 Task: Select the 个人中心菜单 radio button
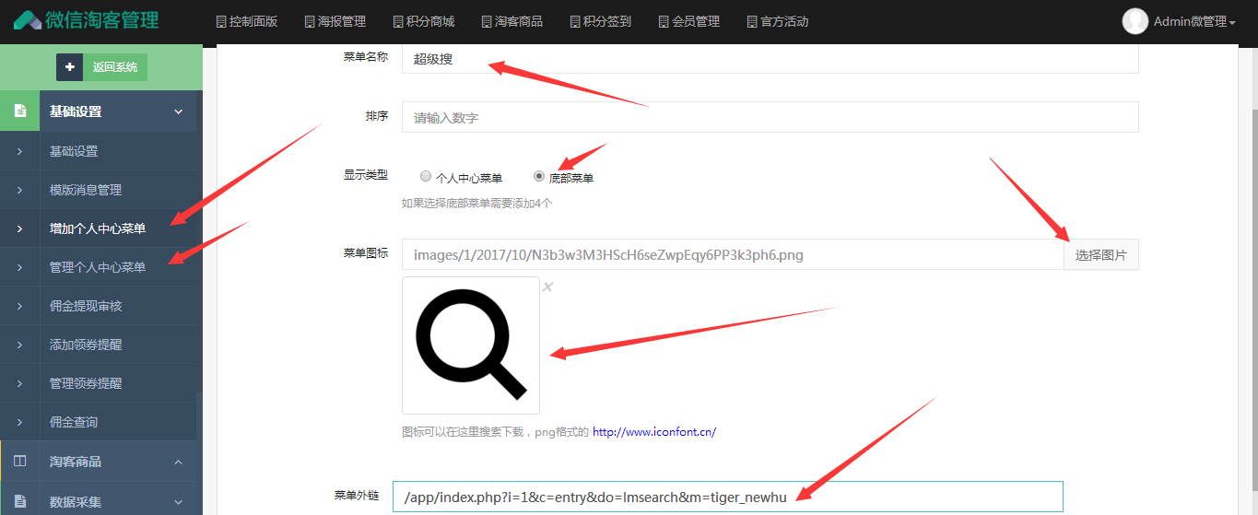point(425,176)
